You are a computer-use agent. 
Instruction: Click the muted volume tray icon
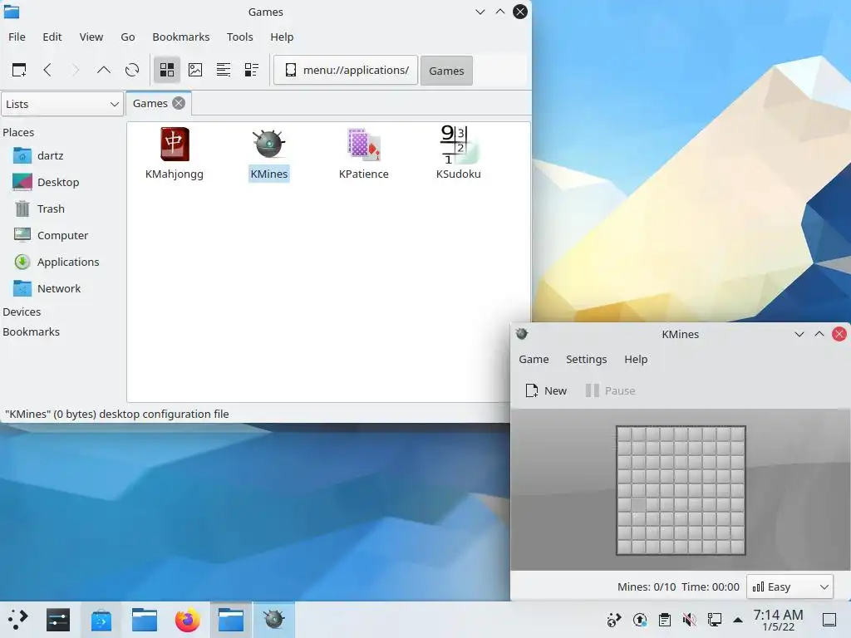point(689,620)
